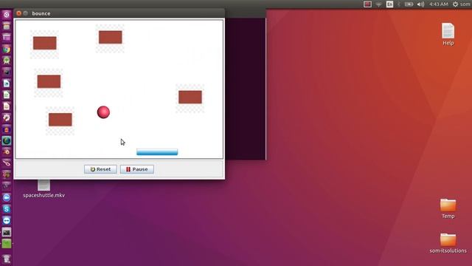
Task: Open the Help file on the desktop
Action: 448,34
